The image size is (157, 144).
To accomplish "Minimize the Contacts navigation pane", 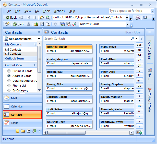I will (39, 32).
